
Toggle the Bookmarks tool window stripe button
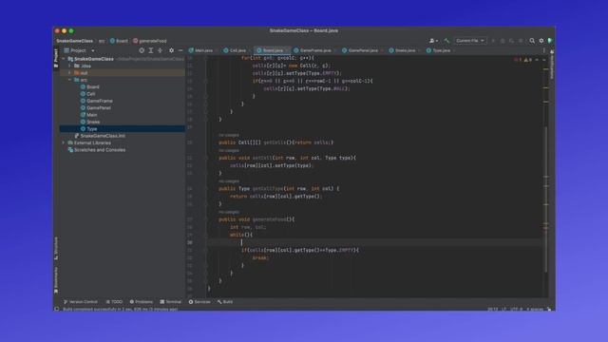(x=56, y=280)
